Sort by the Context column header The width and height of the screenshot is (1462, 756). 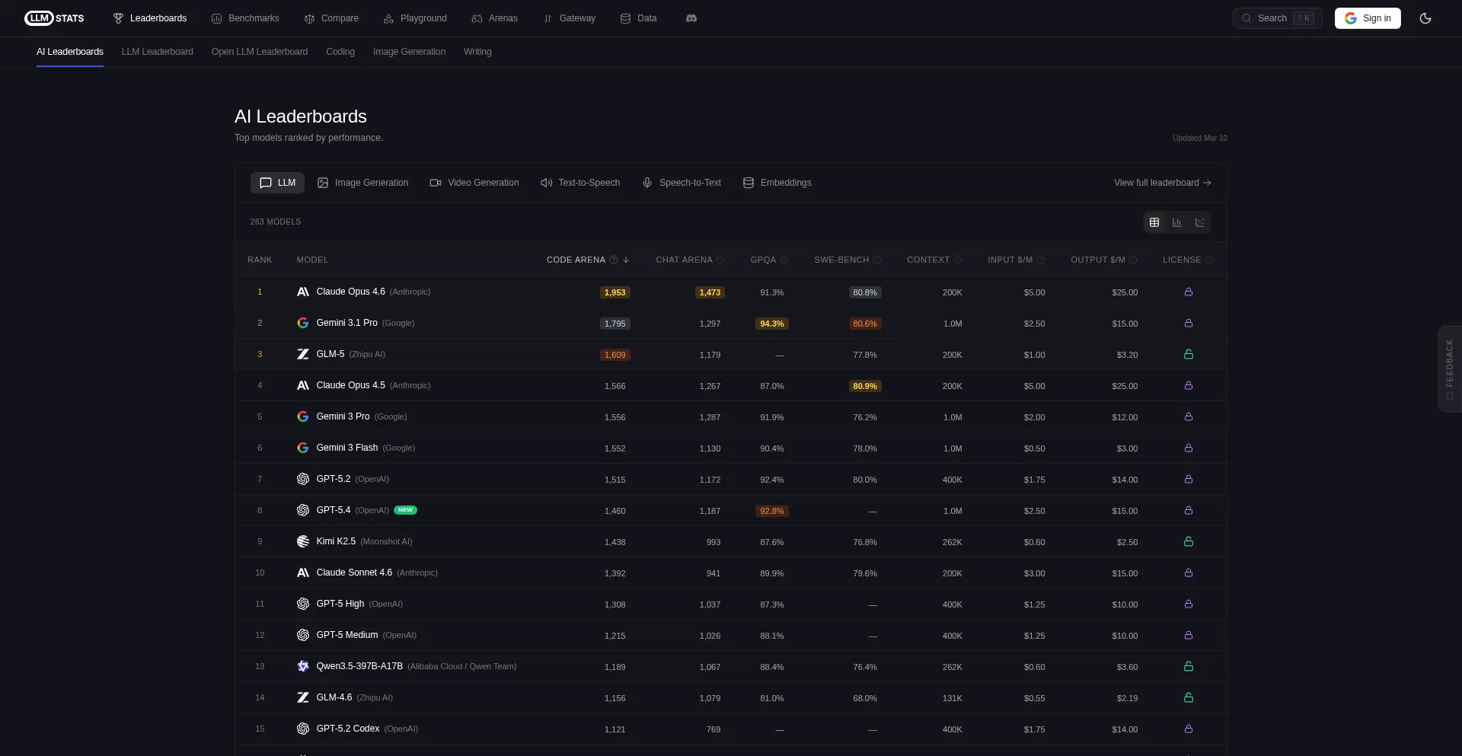[x=928, y=260]
